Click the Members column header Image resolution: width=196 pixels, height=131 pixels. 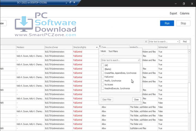pos(30,47)
